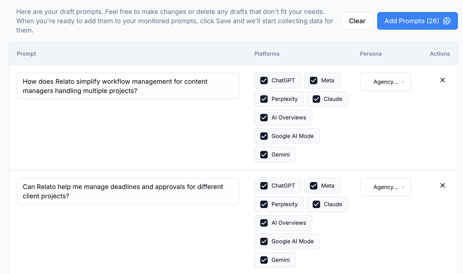
Task: Disable Claude for the first prompt
Action: coord(316,99)
